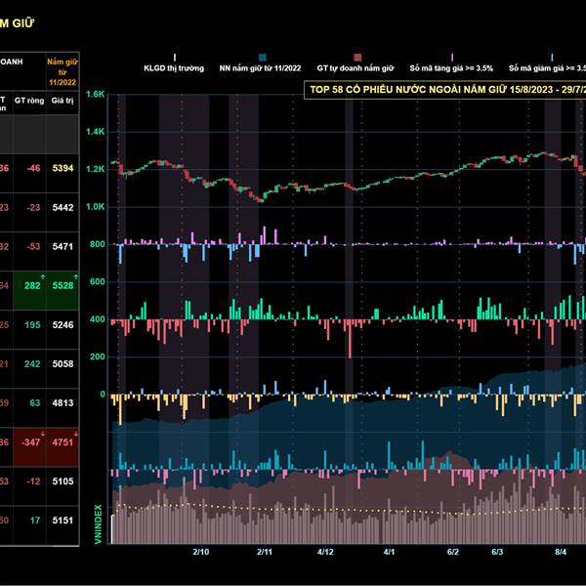Click the value 5246 in the table
Screen dimensions: 586x586
click(63, 325)
